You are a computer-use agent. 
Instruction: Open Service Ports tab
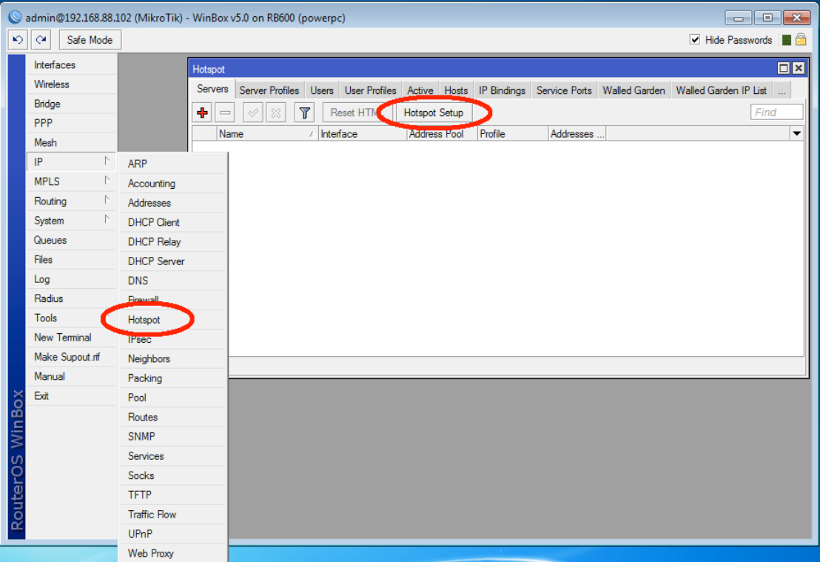coord(564,90)
